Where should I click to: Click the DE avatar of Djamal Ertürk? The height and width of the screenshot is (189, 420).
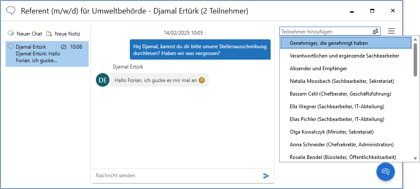point(103,80)
